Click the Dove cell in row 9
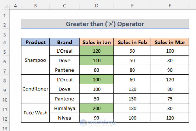Image resolution: width=196 pixels, height=131 pixels. point(64,89)
